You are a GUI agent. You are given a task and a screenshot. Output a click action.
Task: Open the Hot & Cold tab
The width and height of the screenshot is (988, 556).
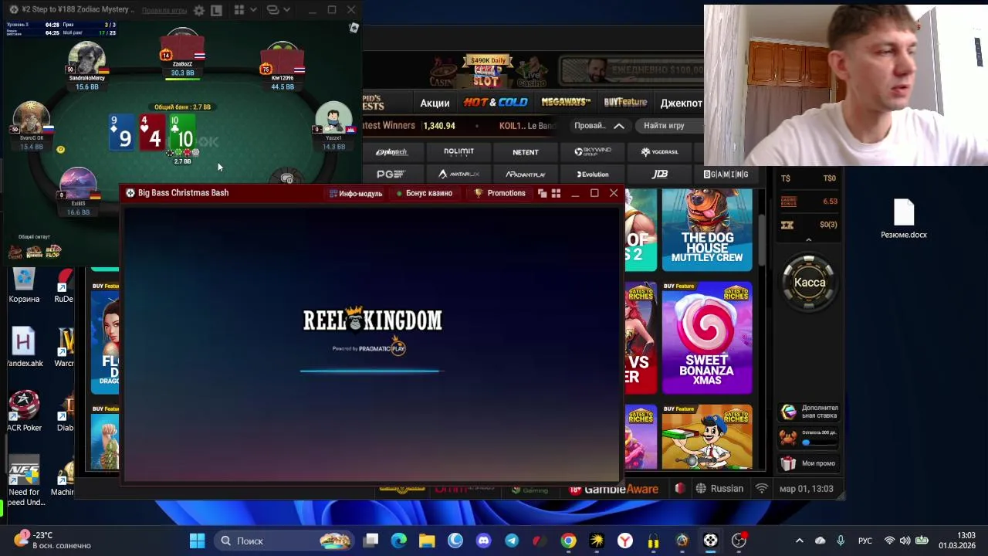(x=496, y=102)
